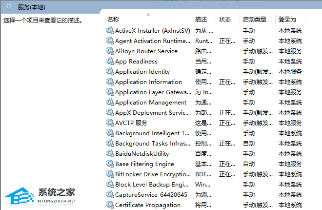The width and height of the screenshot is (322, 210).
Task: Click 正在... status of BitLocker Drive Encryption
Action: [x=227, y=174]
